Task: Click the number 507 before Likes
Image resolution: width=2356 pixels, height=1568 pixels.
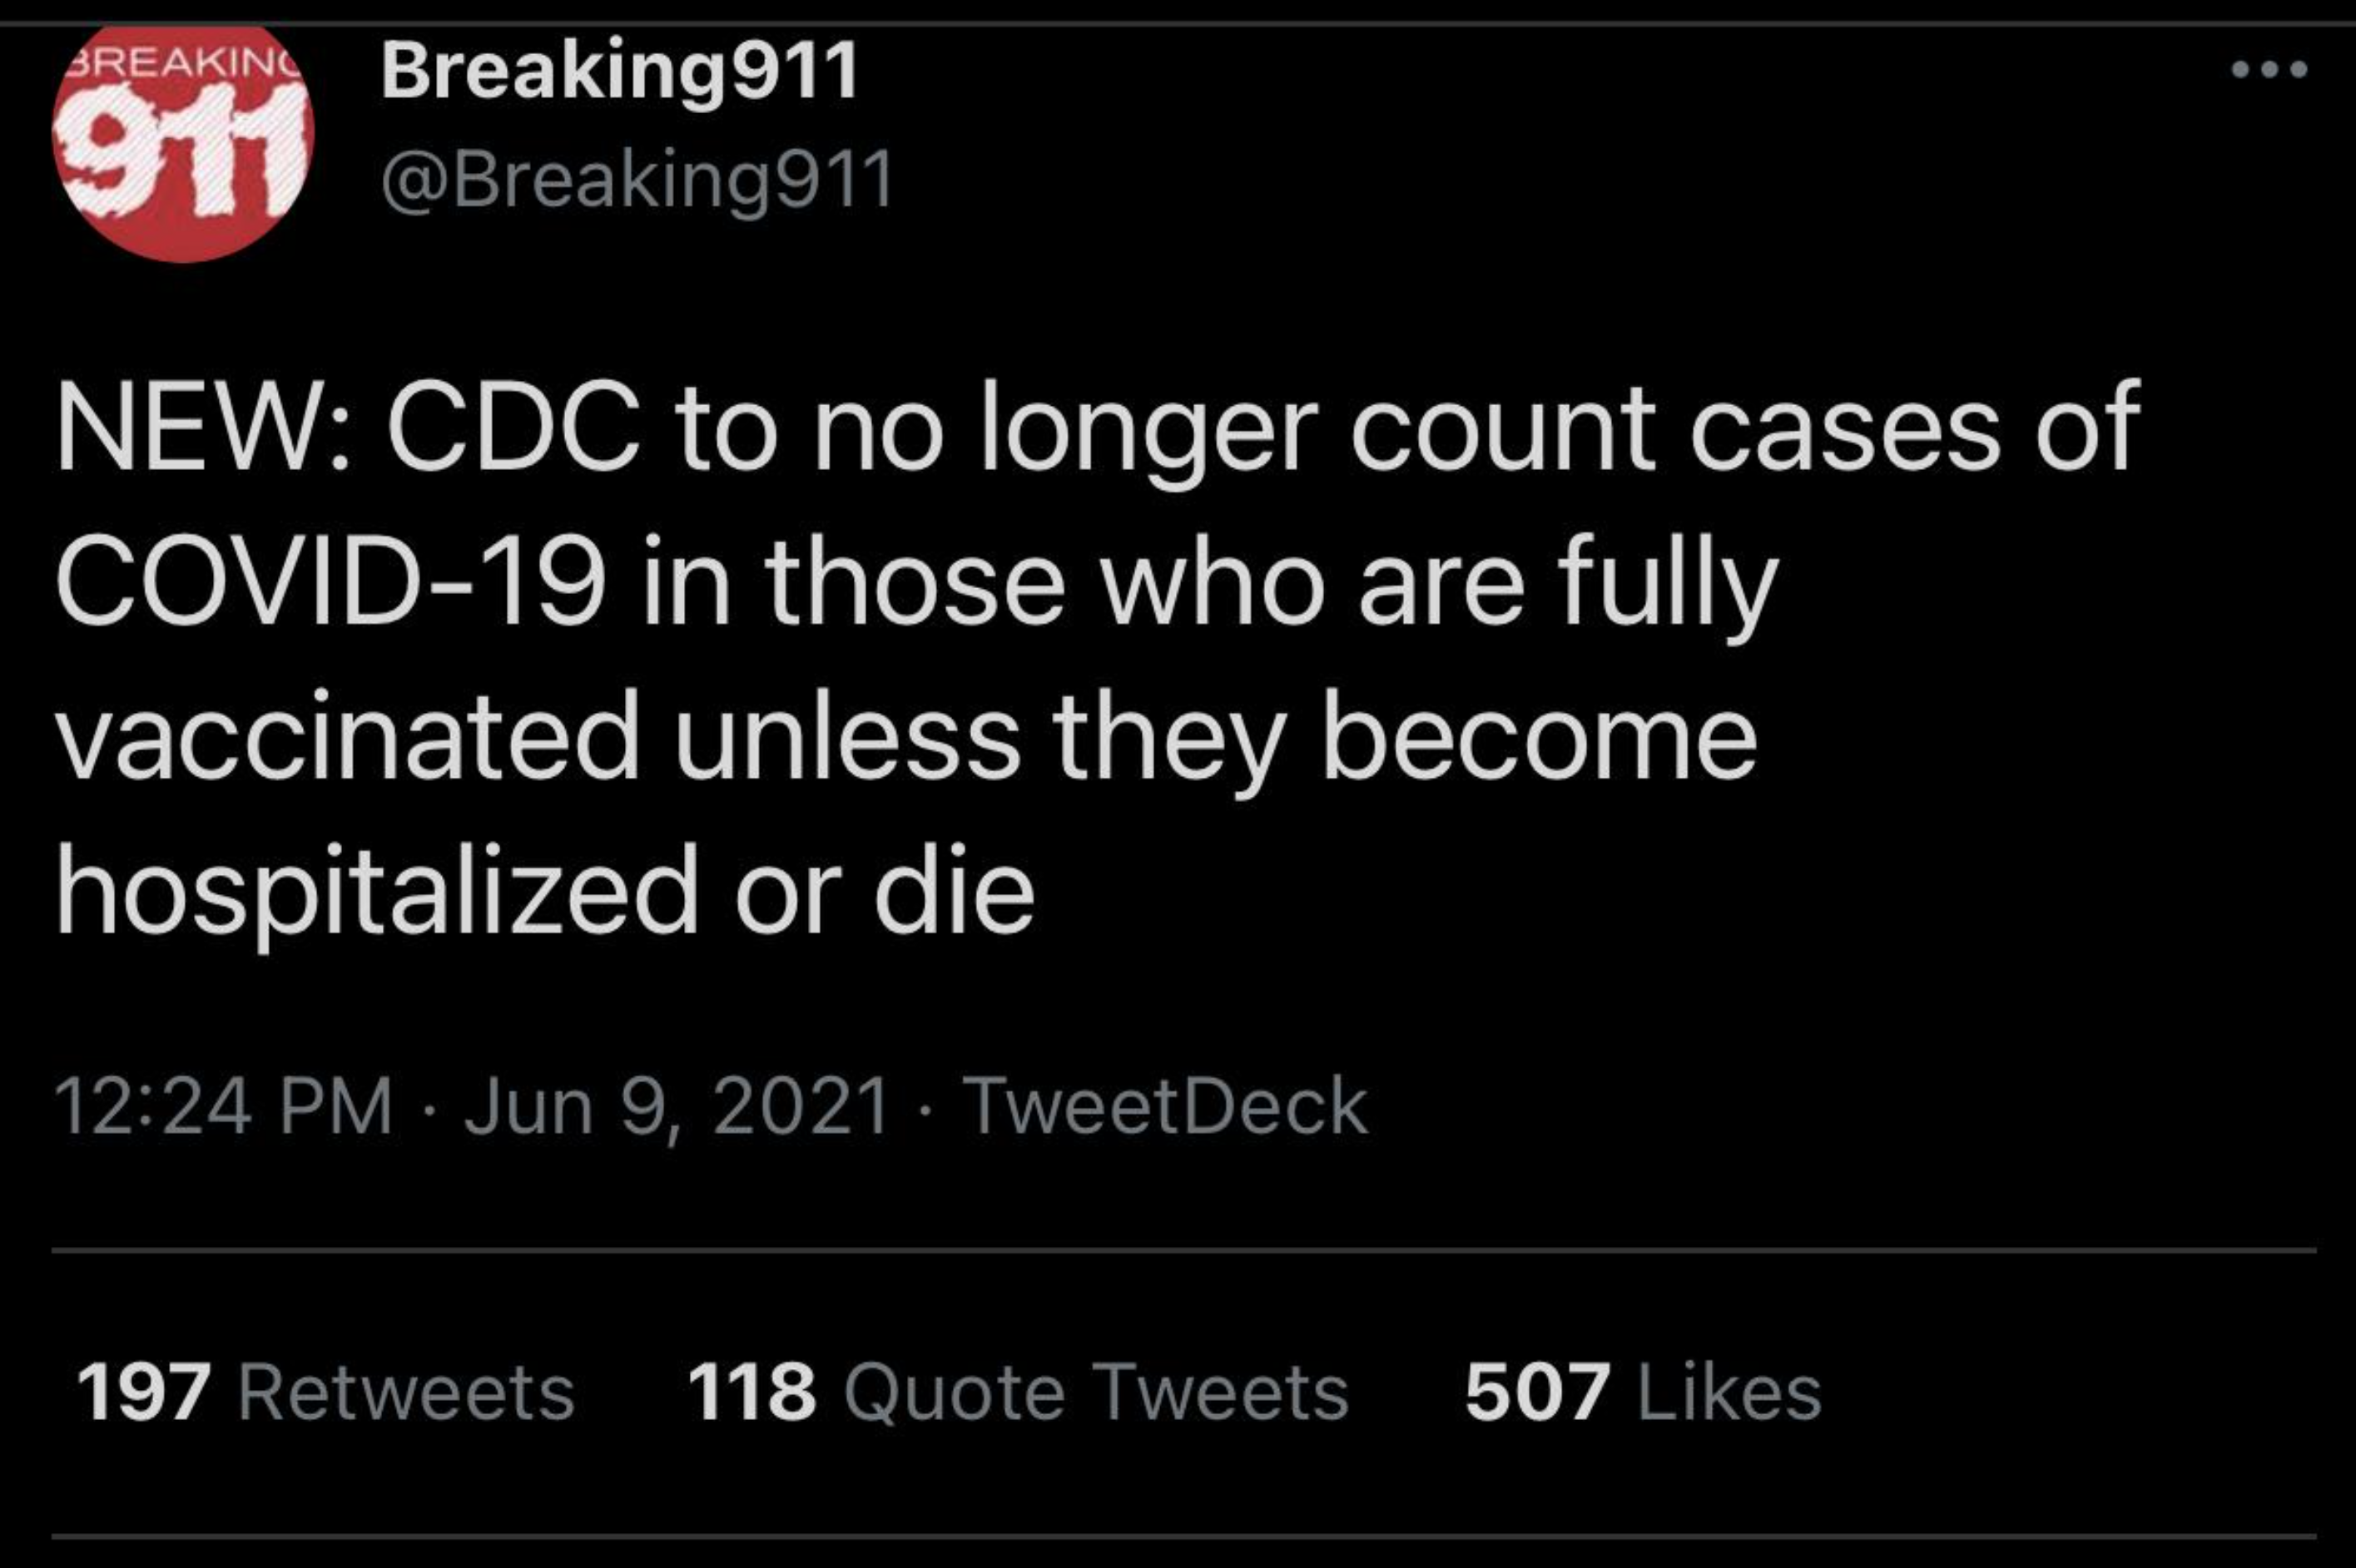Action: coord(1536,1392)
